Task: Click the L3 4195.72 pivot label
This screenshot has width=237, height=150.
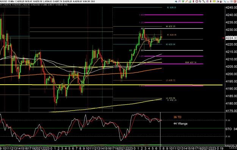Action: point(171,80)
